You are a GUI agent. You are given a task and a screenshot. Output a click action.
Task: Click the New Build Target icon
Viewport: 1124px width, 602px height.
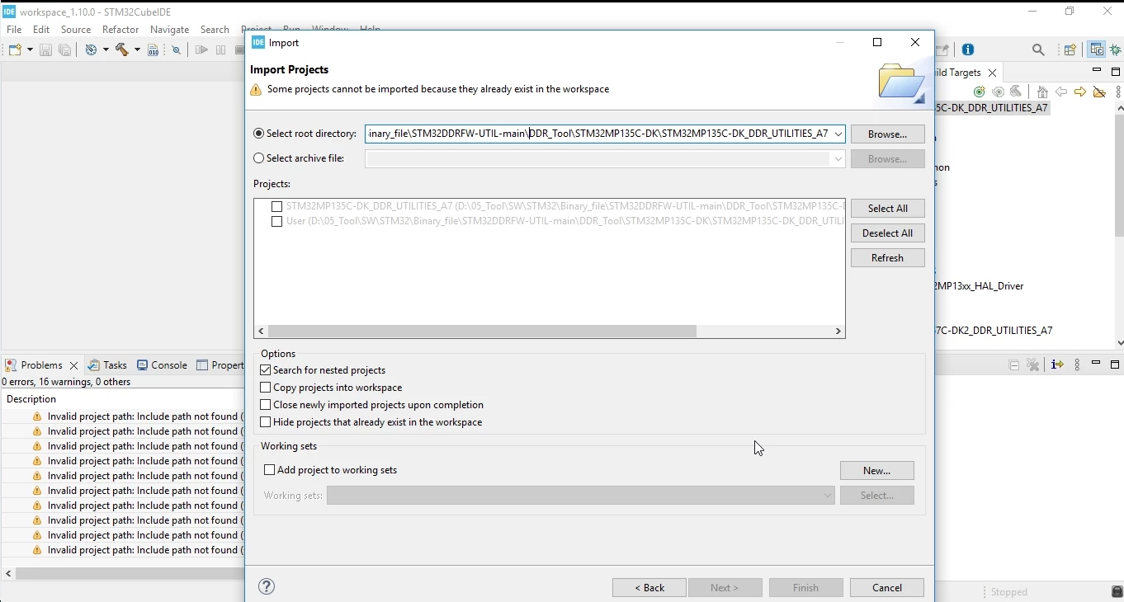980,92
